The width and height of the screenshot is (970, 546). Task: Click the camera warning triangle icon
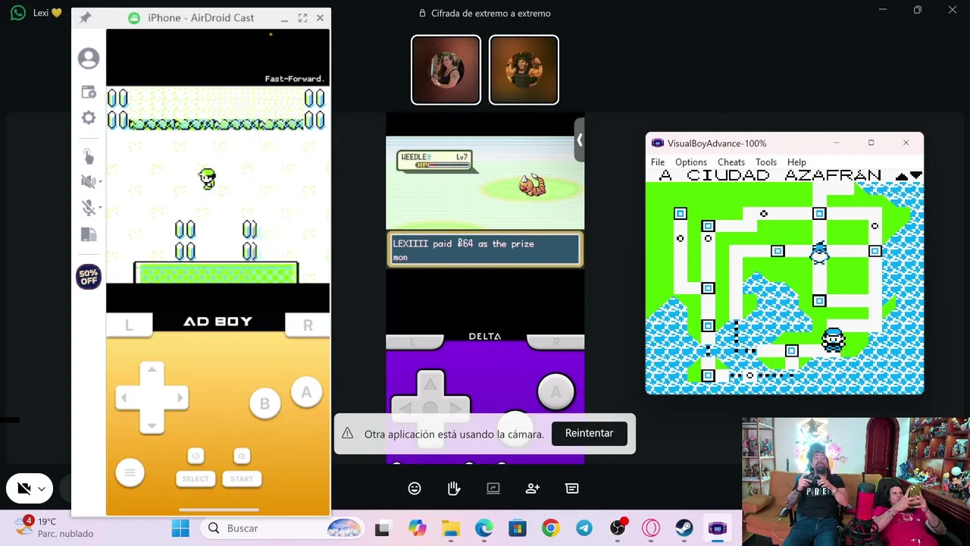(x=347, y=434)
